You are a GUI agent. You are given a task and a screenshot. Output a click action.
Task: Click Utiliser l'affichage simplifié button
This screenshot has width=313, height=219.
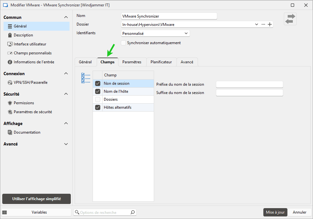click(37, 199)
